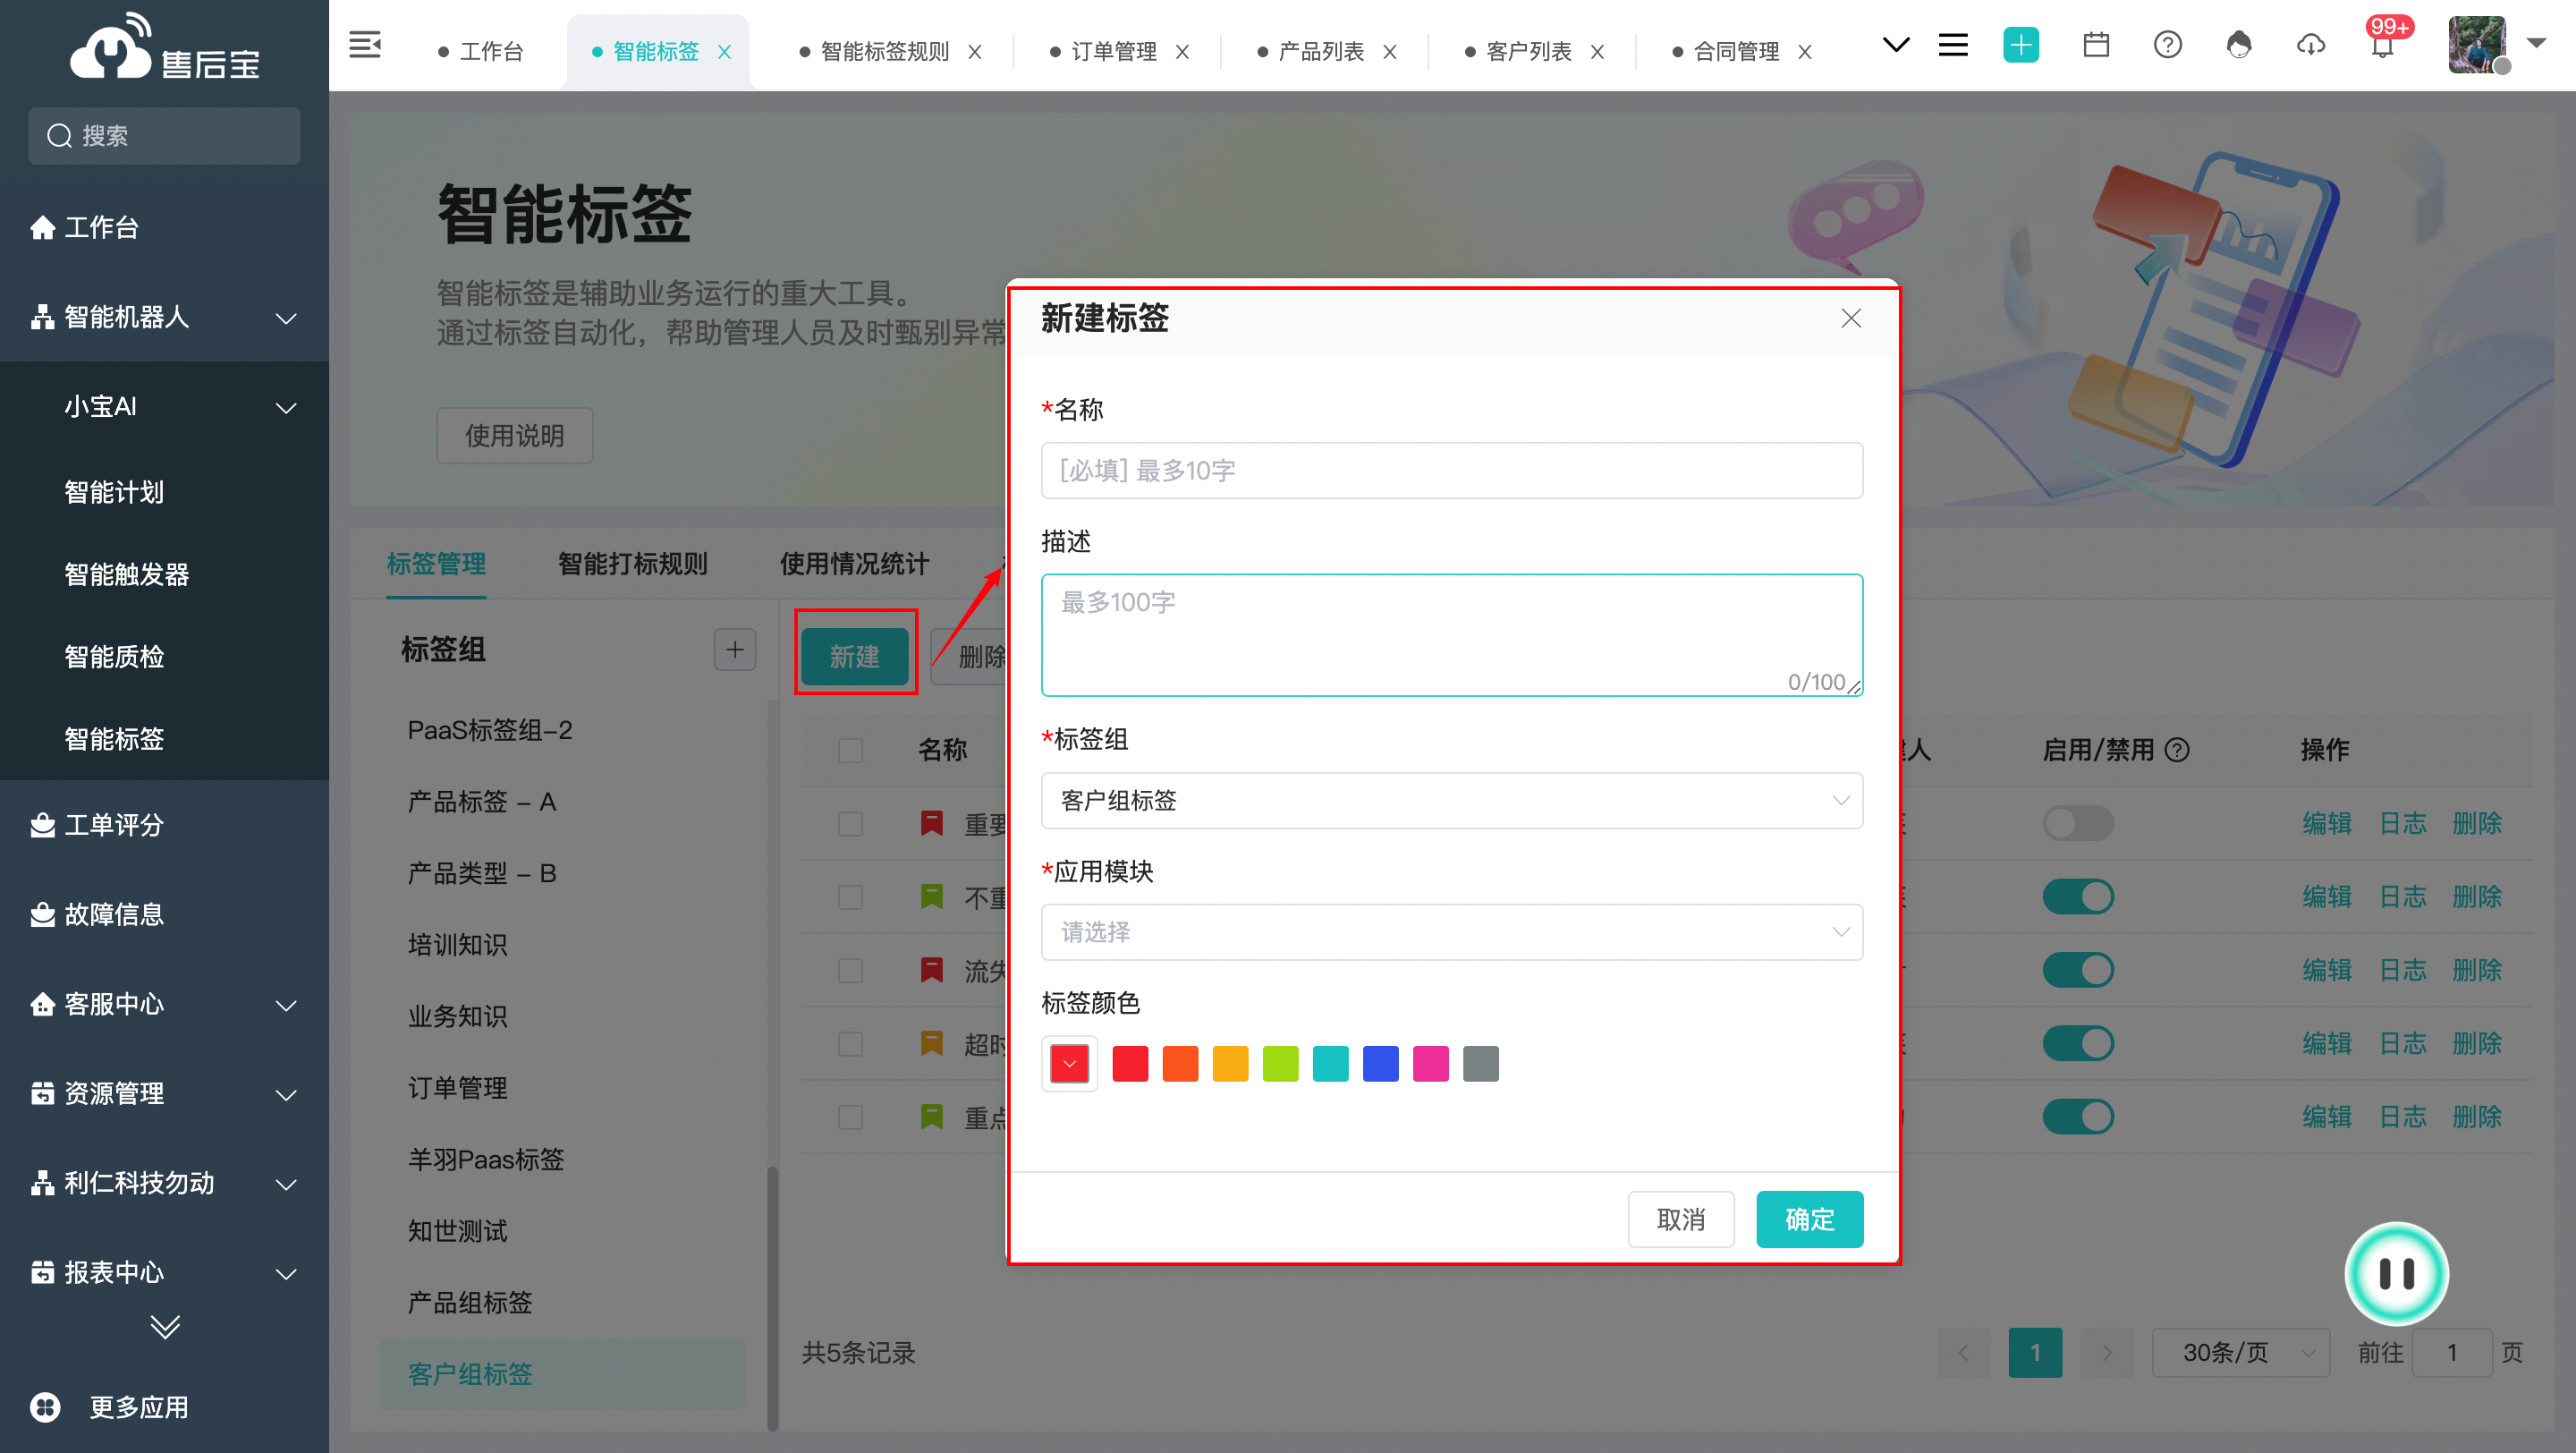This screenshot has width=2576, height=1453.
Task: Click the user avatar photo
Action: pos(2477,45)
